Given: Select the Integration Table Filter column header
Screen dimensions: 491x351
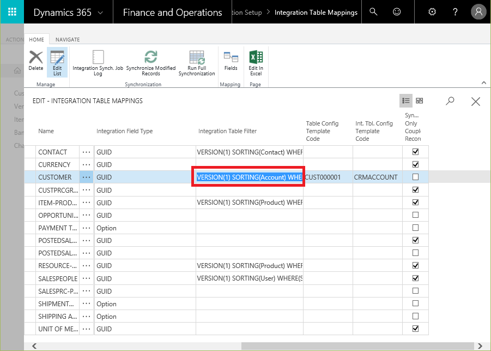Looking at the screenshot, I should click(227, 131).
